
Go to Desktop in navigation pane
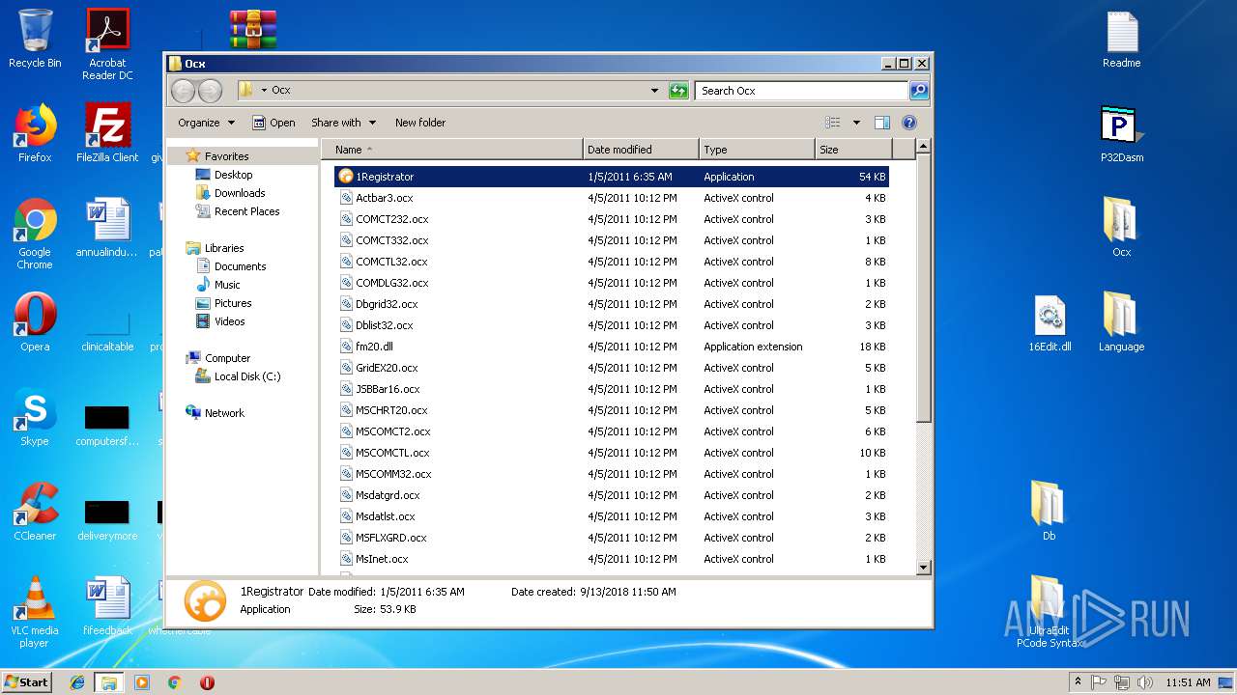click(x=233, y=175)
